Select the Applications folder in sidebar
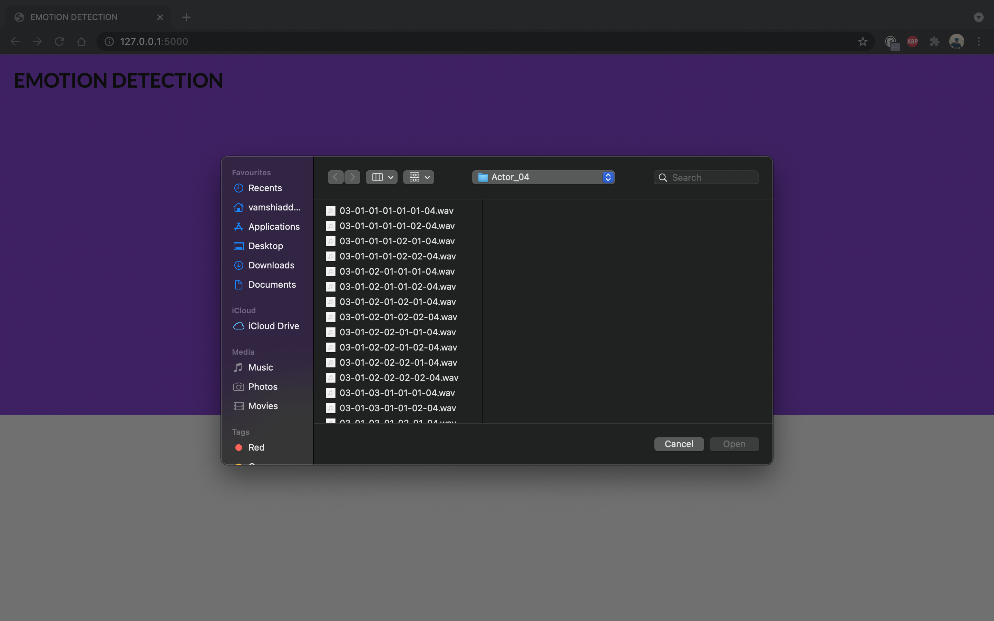 tap(274, 226)
